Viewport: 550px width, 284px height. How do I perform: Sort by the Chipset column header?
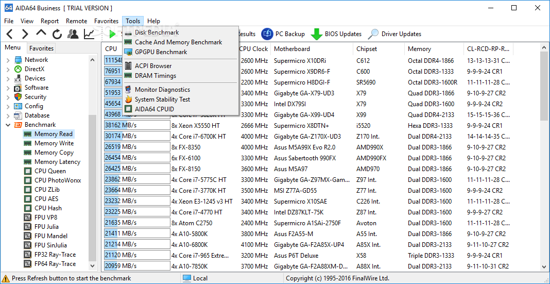click(x=379, y=49)
